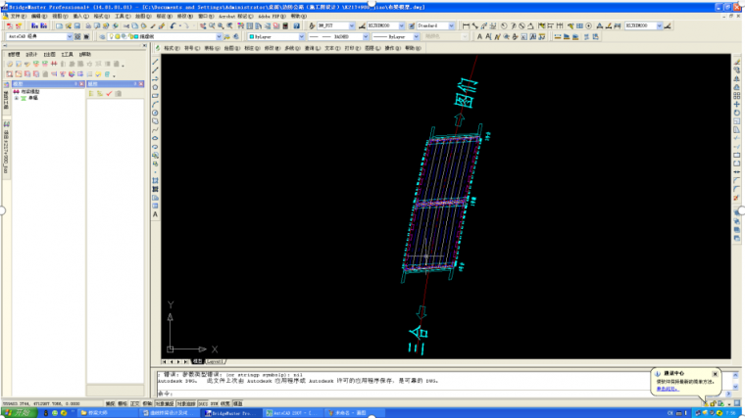Toggle 极轴 polar tracking in status bar
The height and width of the screenshot is (418, 745).
point(147,403)
